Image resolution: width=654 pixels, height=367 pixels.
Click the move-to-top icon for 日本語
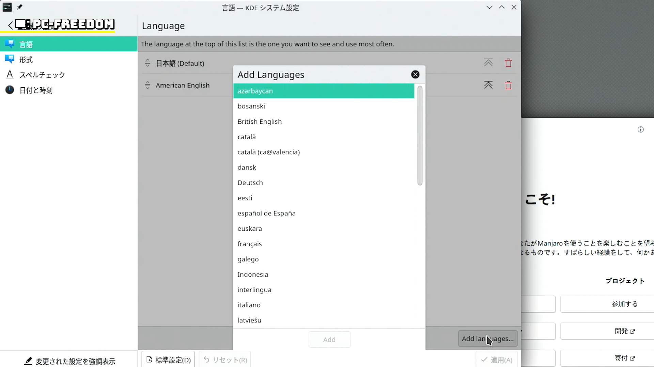click(488, 63)
